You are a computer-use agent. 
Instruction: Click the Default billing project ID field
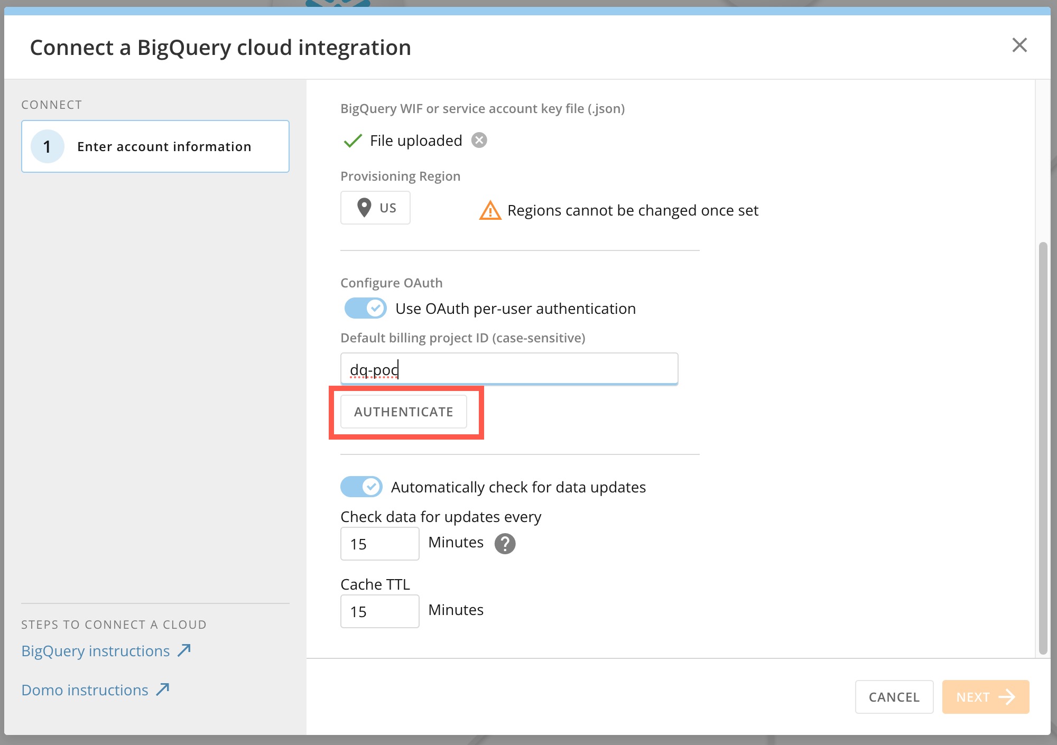coord(508,368)
